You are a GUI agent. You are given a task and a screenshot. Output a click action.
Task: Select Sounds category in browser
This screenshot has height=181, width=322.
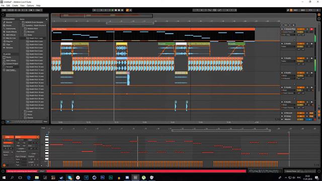9,22
